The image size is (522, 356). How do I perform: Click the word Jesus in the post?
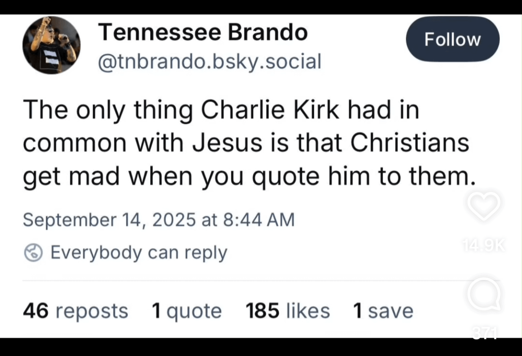[x=227, y=142]
